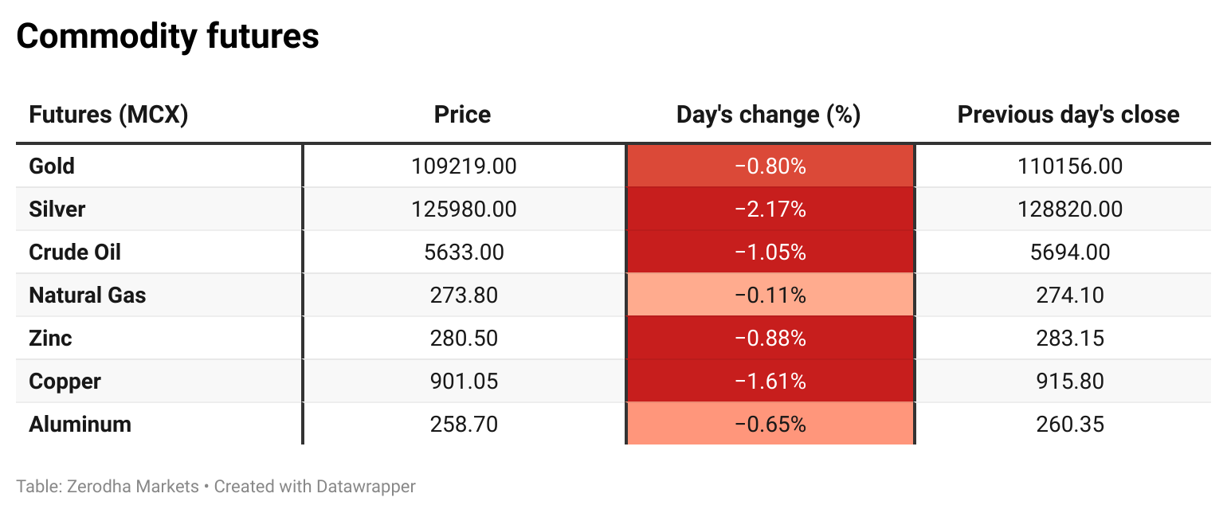Click the Zinc row label
The width and height of the screenshot is (1227, 513).
point(50,339)
